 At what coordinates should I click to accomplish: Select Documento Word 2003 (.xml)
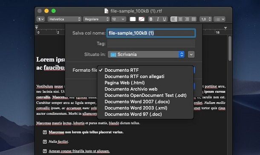(145, 108)
